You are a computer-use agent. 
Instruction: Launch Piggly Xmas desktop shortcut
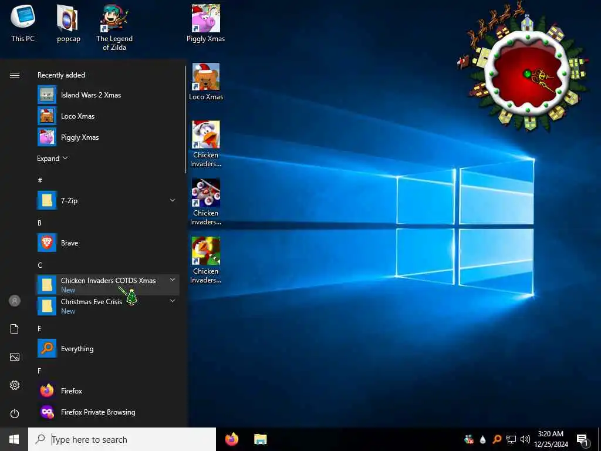[x=206, y=23]
